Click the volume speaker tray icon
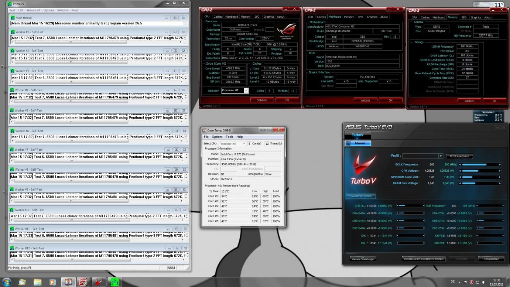The height and width of the screenshot is (287, 510). coord(483,282)
